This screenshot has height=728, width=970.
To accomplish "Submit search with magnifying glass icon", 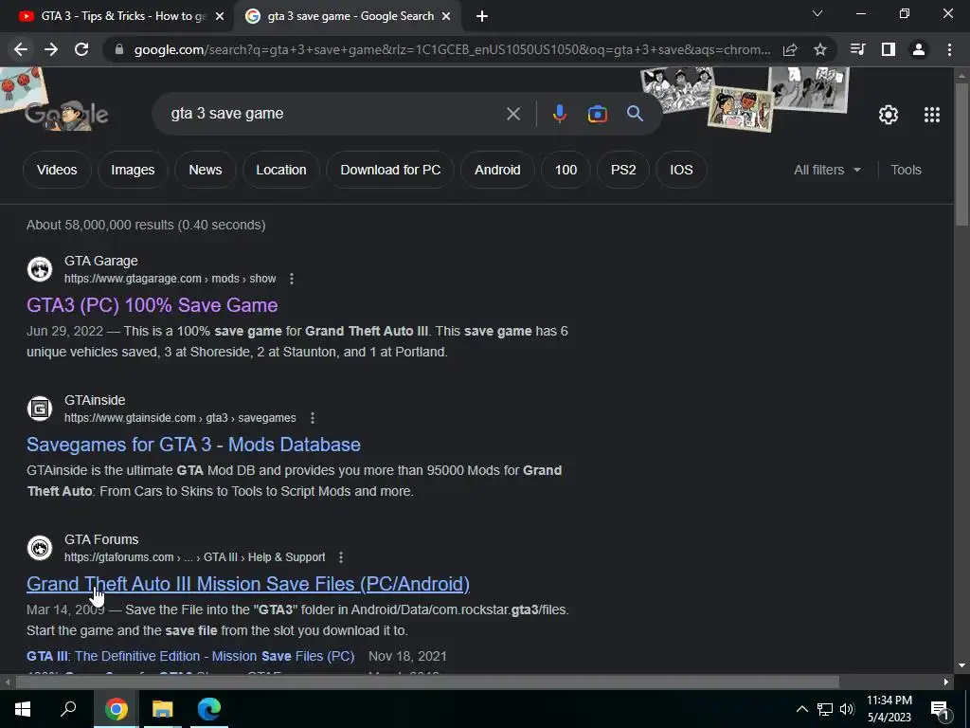I will tap(635, 114).
